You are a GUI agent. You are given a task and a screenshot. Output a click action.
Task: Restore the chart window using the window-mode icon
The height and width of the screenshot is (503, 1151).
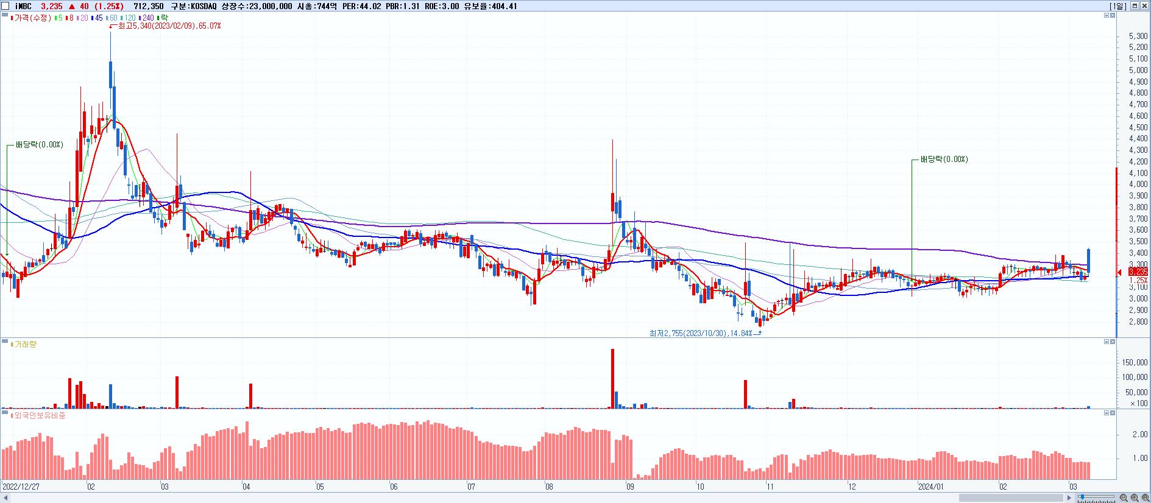1135,5
